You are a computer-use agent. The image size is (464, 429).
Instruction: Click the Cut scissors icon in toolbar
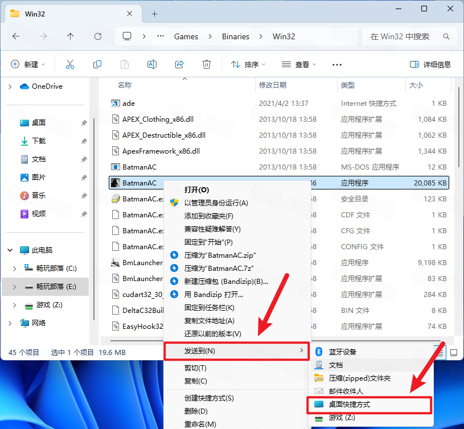click(x=70, y=64)
